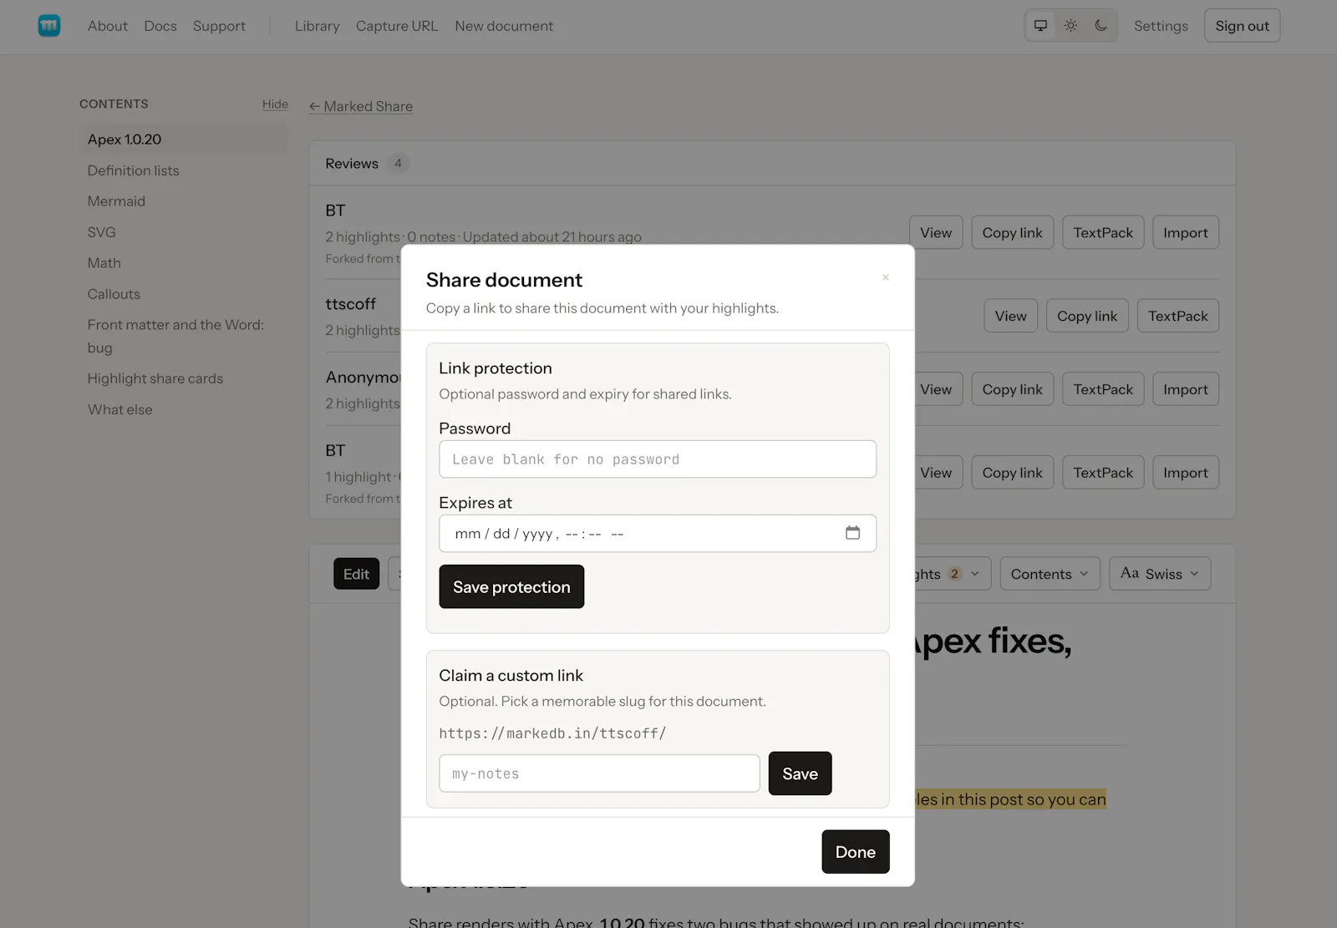Screen dimensions: 1337x928
Task: Copy link for the Anonymous review
Action: 1012,389
